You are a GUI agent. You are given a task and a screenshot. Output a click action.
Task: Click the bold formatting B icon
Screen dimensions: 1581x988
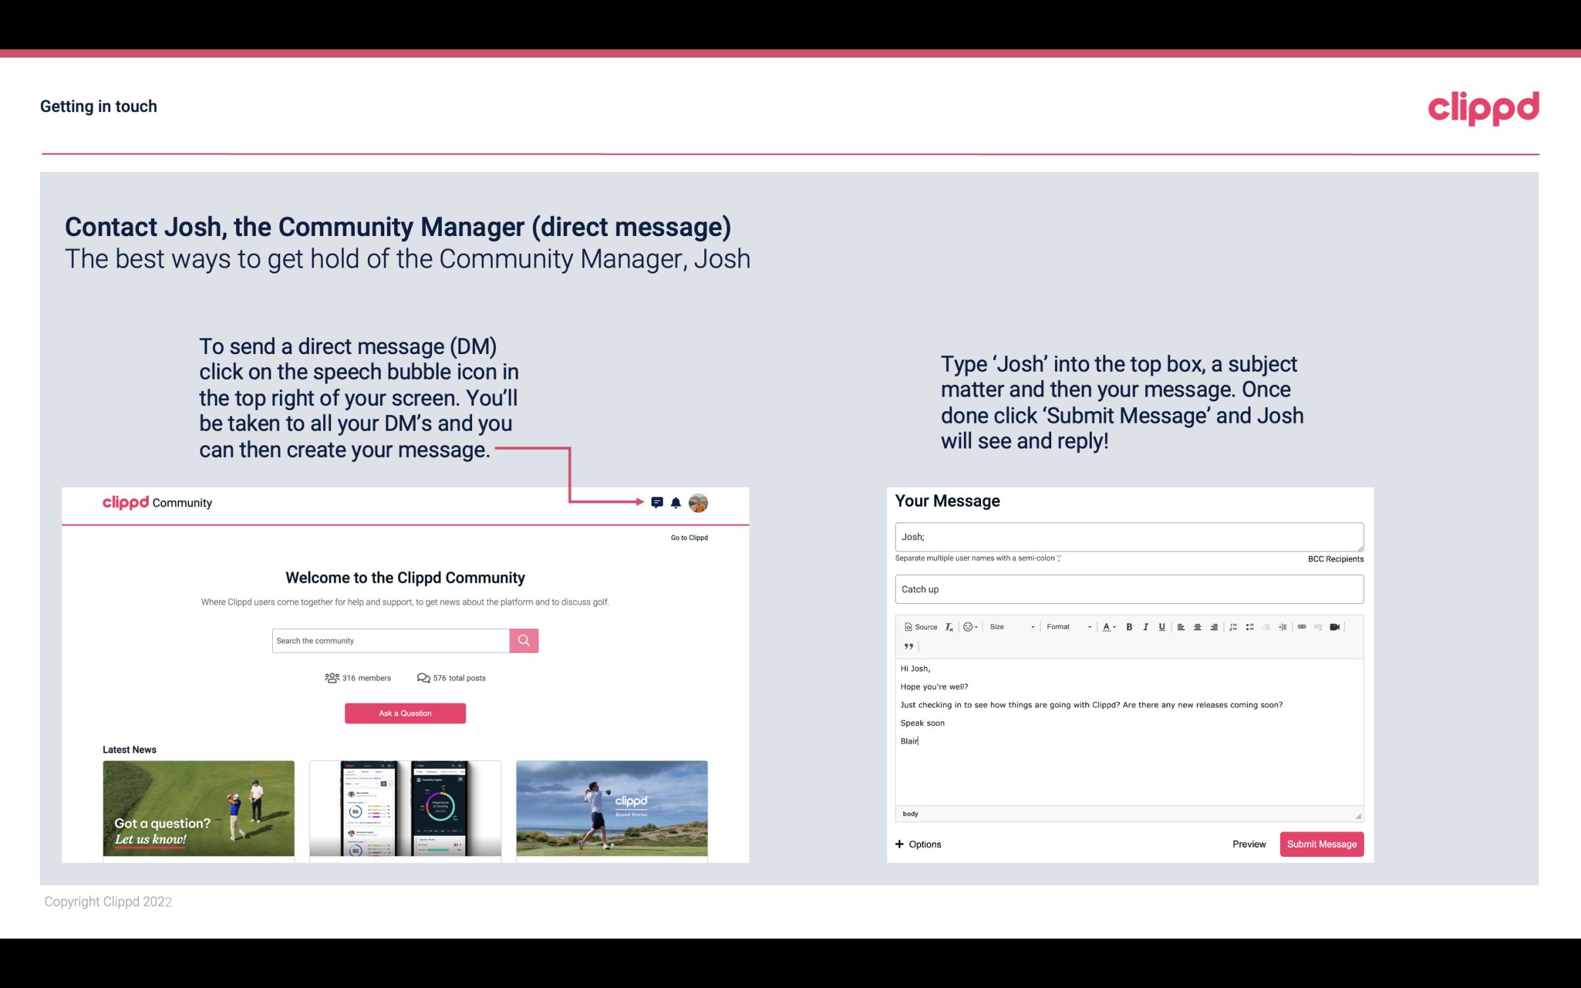point(1128,626)
